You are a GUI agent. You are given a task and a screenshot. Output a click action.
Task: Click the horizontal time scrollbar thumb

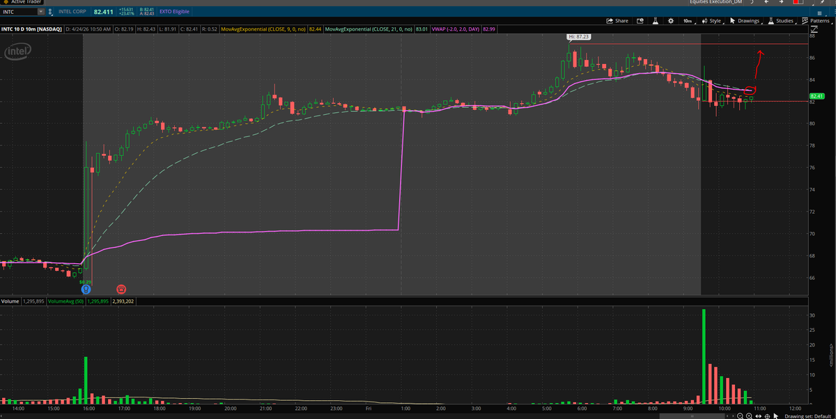pos(692,416)
